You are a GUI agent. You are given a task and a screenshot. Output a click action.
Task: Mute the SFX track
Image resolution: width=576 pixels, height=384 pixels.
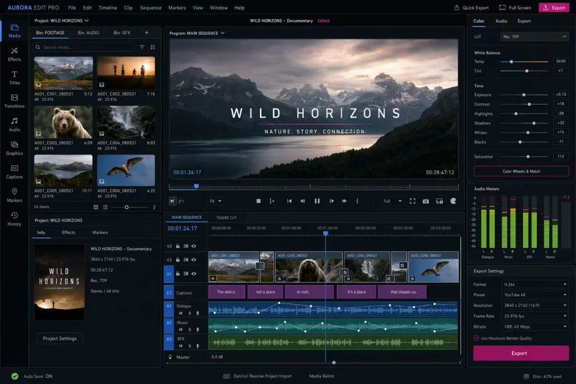click(x=181, y=346)
